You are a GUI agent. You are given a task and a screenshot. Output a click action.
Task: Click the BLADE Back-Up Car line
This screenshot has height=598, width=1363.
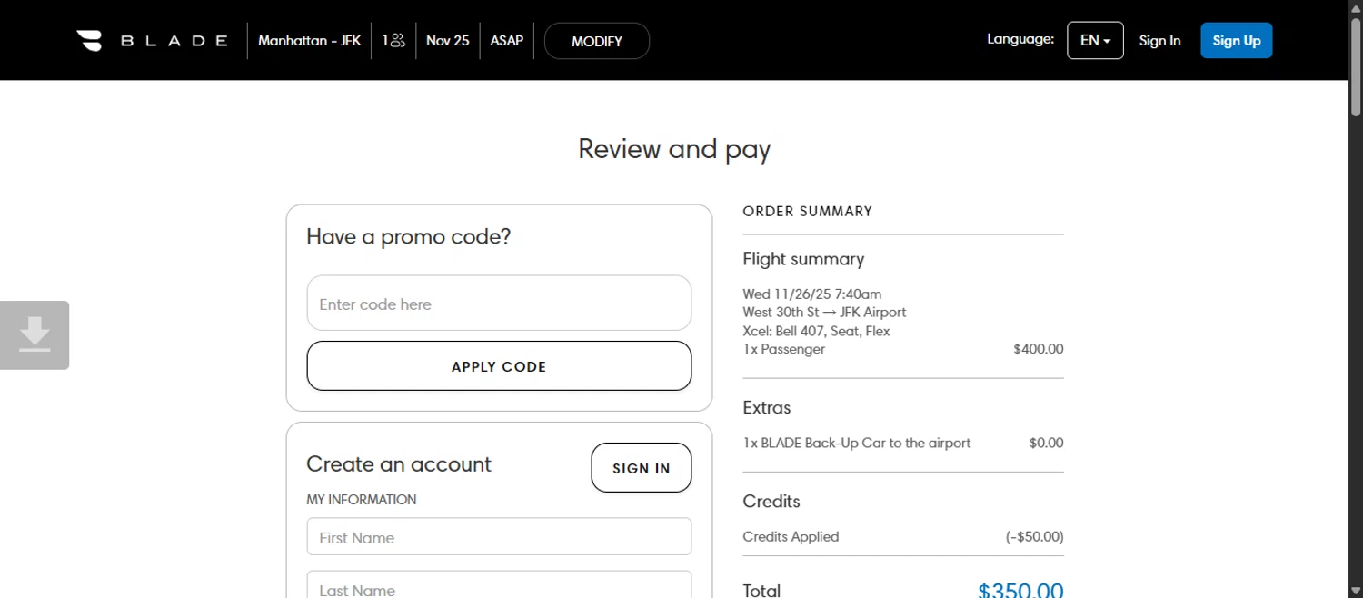[x=857, y=444]
